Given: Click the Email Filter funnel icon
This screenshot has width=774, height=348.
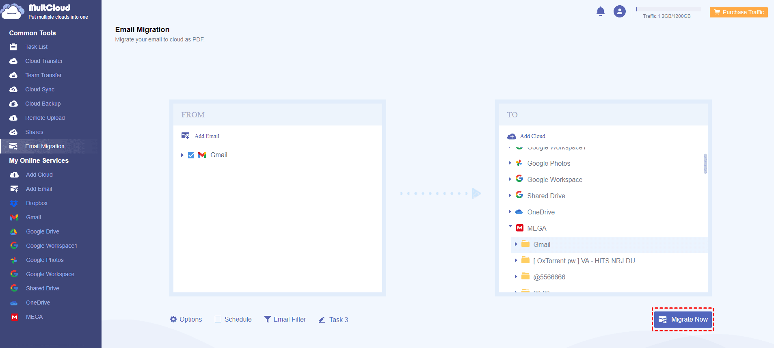Looking at the screenshot, I should [268, 319].
